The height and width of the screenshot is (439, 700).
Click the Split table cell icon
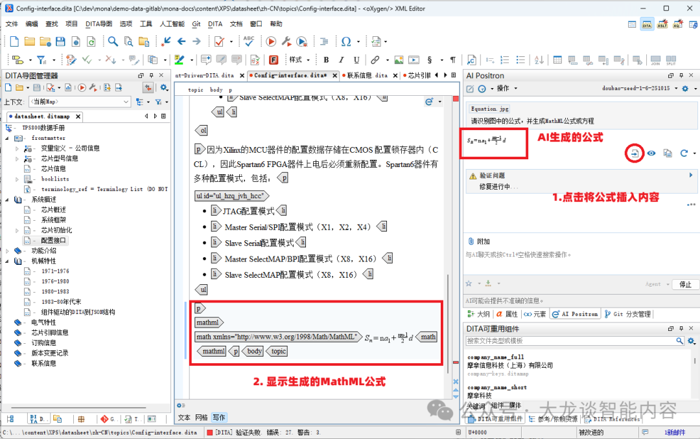(x=671, y=60)
